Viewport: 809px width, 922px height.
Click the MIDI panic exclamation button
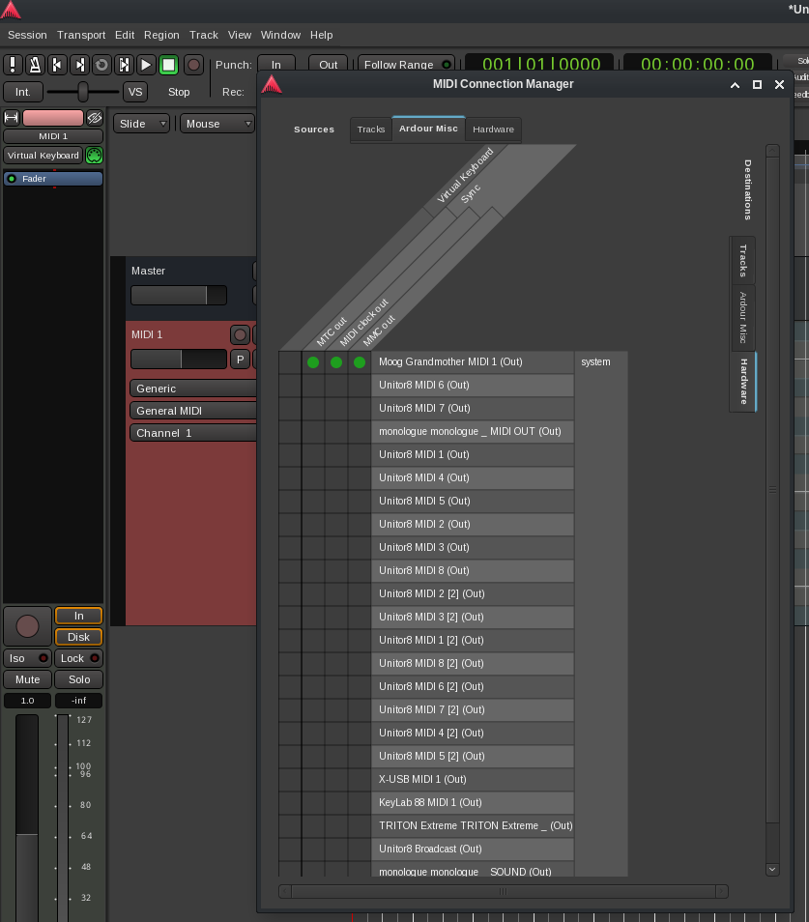click(13, 65)
